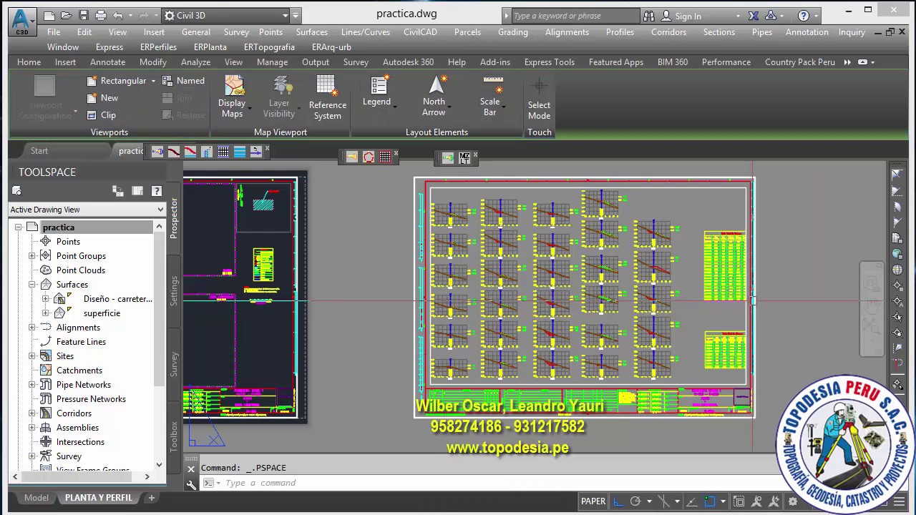Click the grid icon in first floating toolbar
This screenshot has width=916, height=515.
point(223,151)
